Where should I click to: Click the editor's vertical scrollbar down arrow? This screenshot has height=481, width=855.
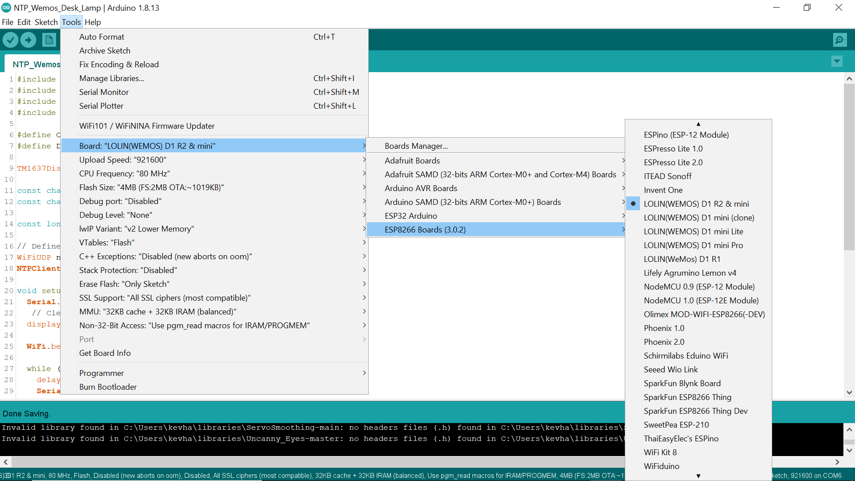point(850,392)
